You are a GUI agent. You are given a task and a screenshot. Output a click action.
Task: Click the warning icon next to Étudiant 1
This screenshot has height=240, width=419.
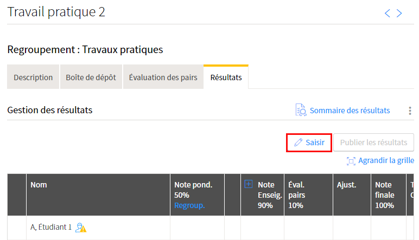coord(81,228)
